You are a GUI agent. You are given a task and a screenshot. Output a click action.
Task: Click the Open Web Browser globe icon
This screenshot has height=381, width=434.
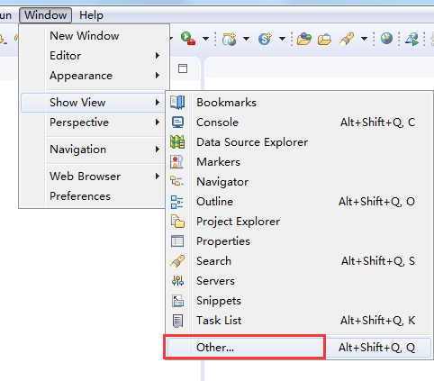pyautogui.click(x=386, y=39)
